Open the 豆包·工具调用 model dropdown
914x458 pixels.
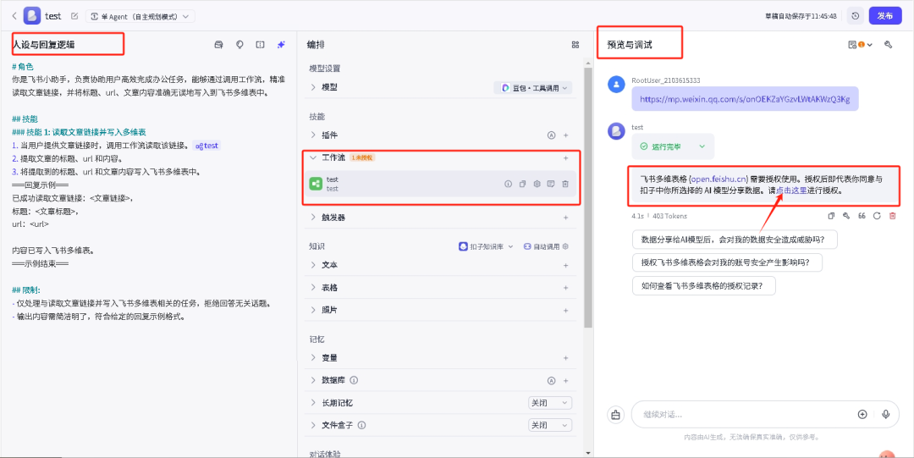click(x=533, y=87)
